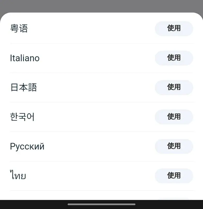Tap the 한국어 language name
This screenshot has height=209, width=203.
tap(22, 117)
